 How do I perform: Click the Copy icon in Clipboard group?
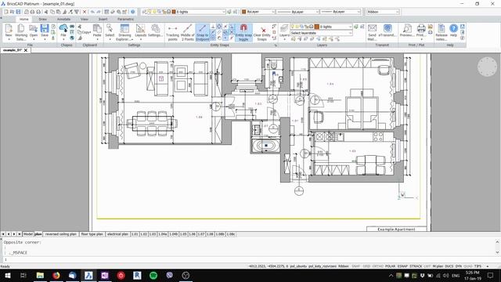pos(85,32)
